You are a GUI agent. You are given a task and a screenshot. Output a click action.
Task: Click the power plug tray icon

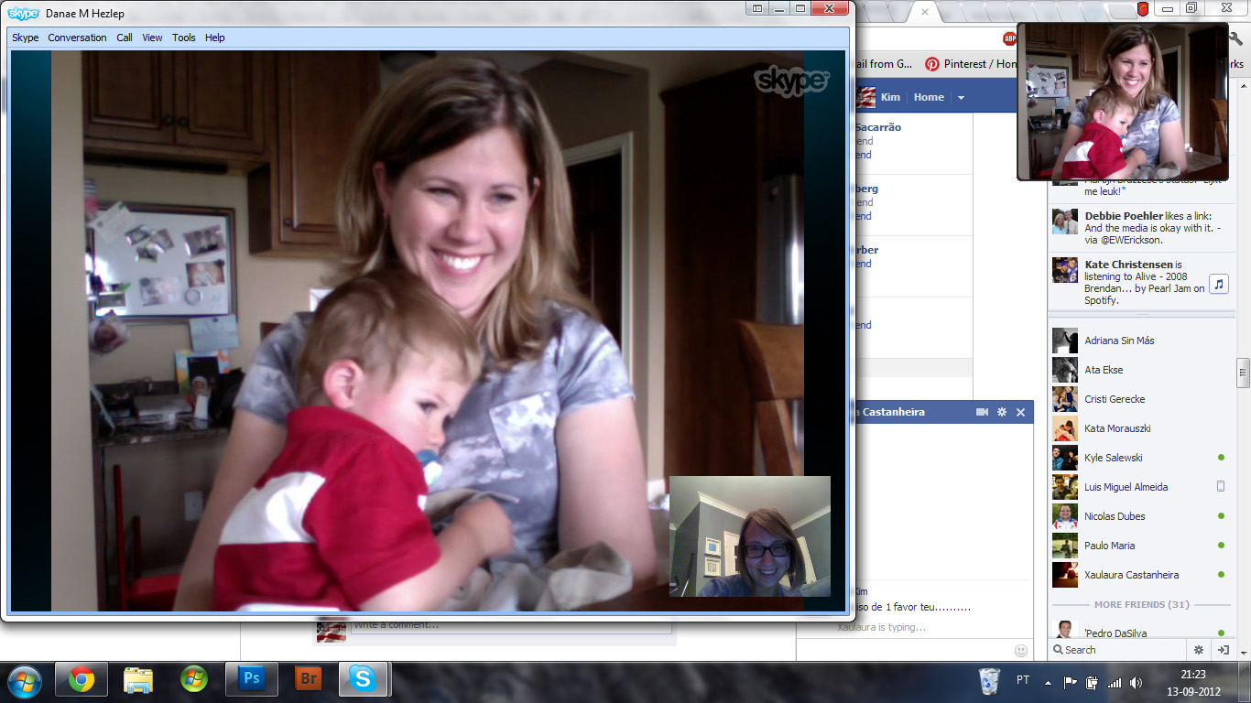click(x=1092, y=683)
